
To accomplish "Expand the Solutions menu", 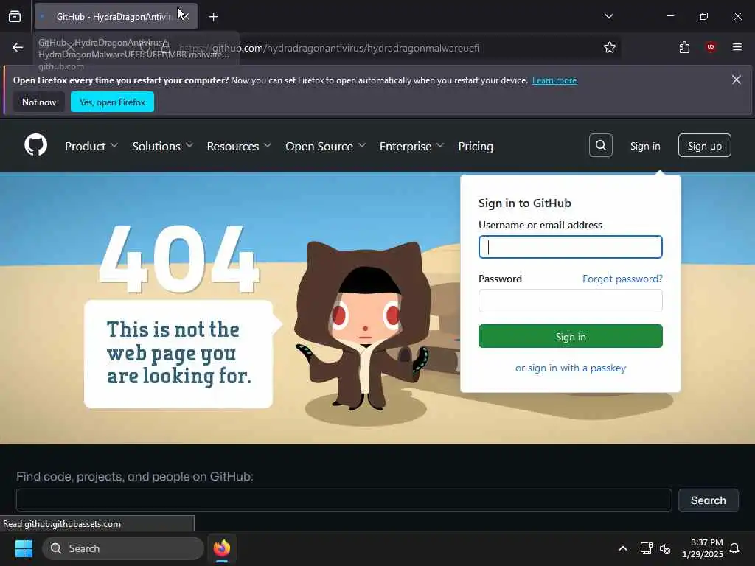I will [162, 147].
